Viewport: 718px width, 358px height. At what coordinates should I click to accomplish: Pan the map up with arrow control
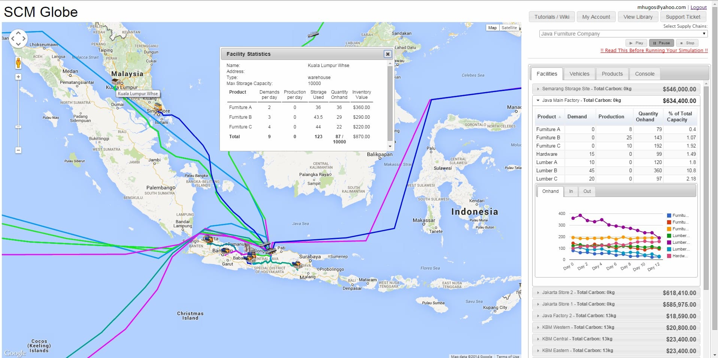tap(18, 33)
